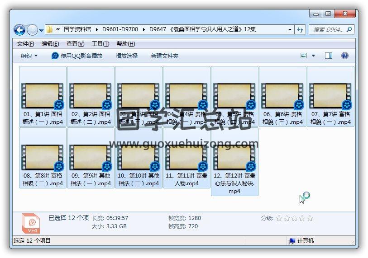368x258 pixels.
Task: Open the view options dropdown arrow
Action: pyautogui.click(x=313, y=56)
